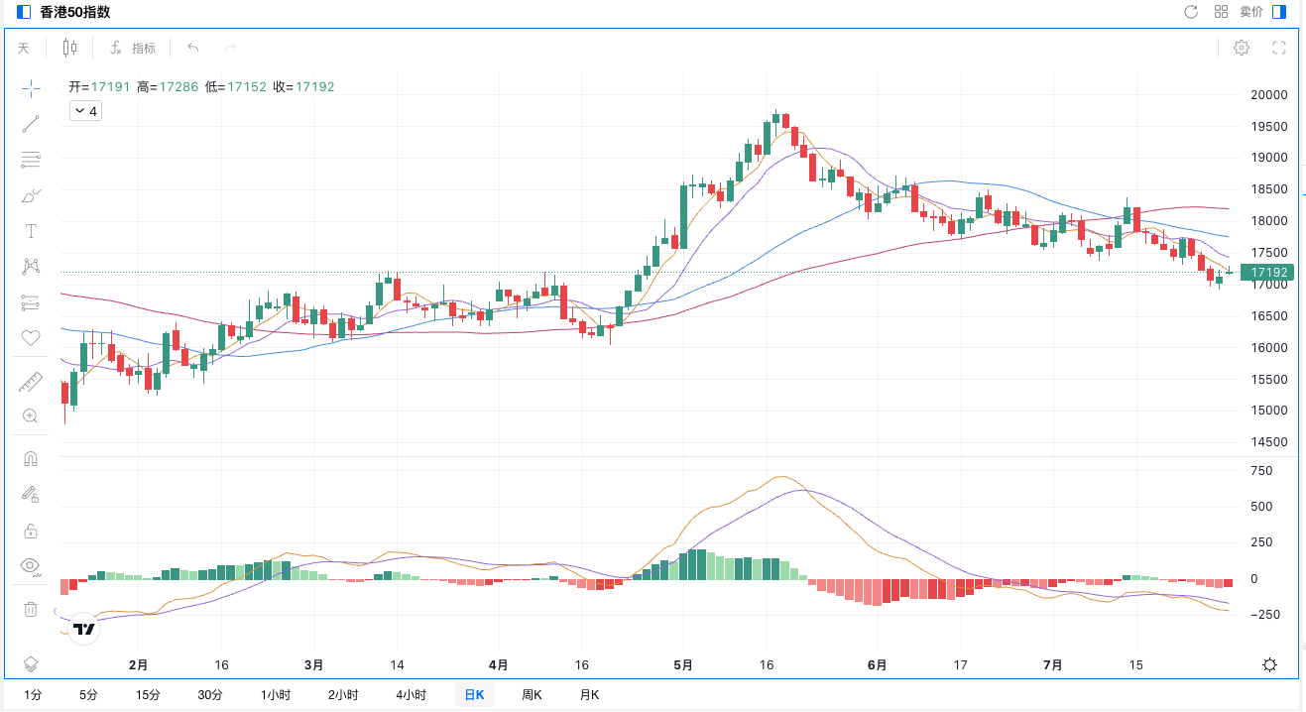Activate the zoom in tool
Image resolution: width=1306 pixels, height=712 pixels.
click(x=31, y=416)
